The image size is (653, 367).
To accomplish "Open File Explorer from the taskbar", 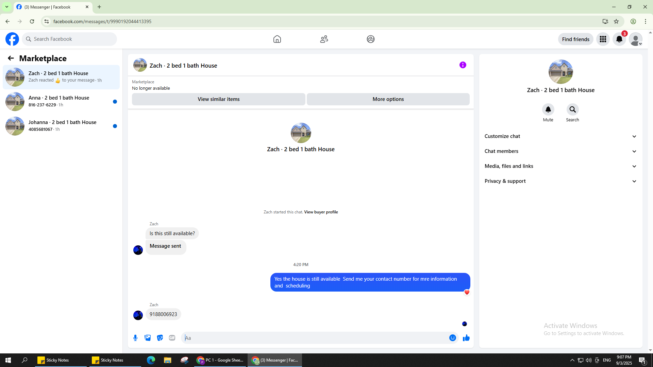I will [167, 360].
